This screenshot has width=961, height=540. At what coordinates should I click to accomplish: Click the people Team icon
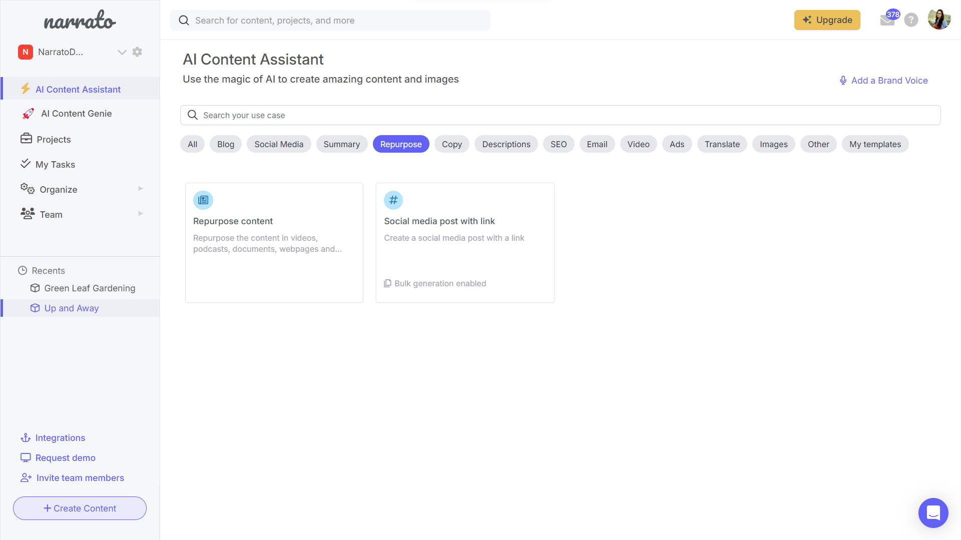pos(28,214)
